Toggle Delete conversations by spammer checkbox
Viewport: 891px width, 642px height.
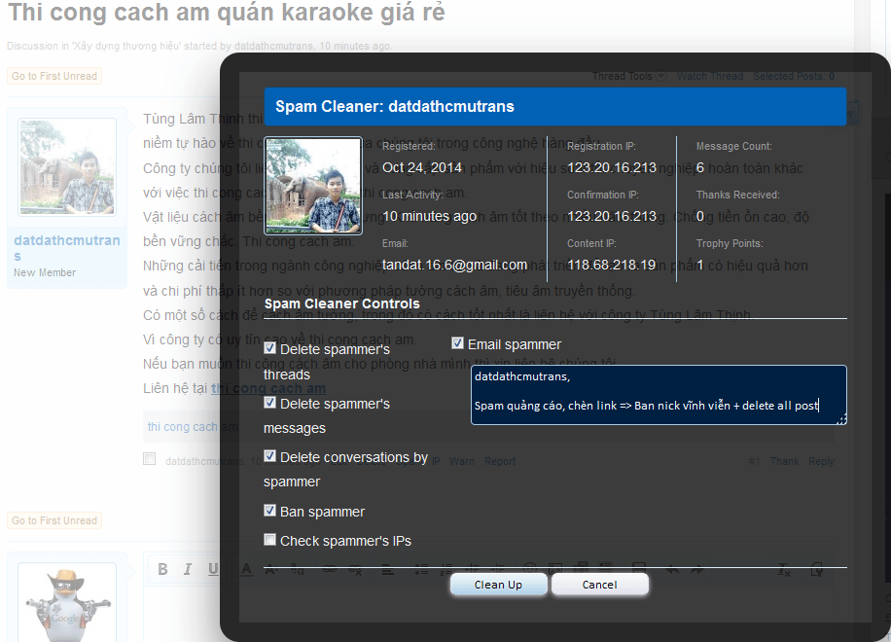[269, 456]
